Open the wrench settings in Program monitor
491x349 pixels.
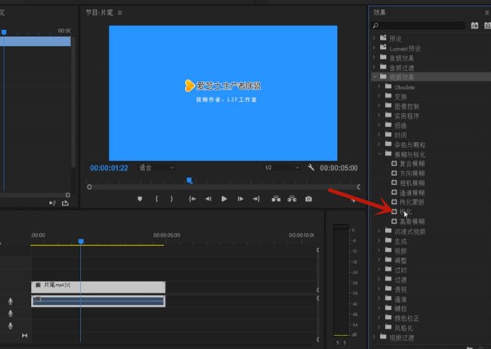(x=311, y=168)
